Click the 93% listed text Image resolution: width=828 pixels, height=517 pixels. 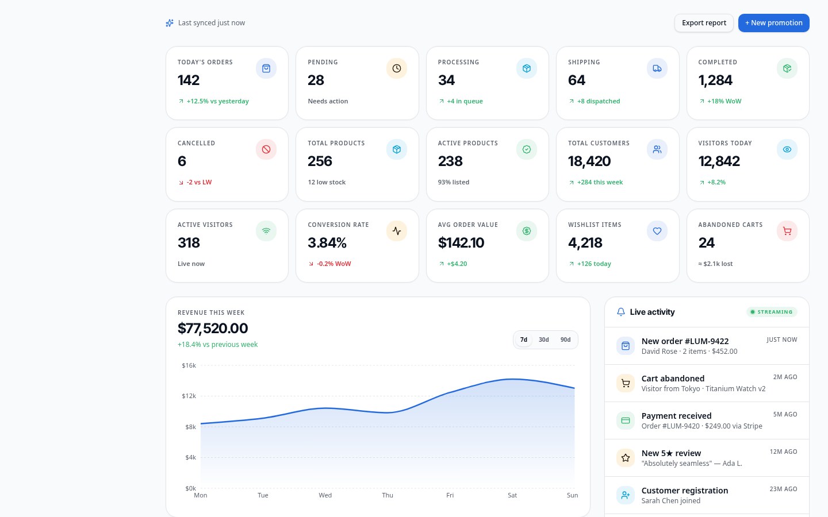(454, 182)
